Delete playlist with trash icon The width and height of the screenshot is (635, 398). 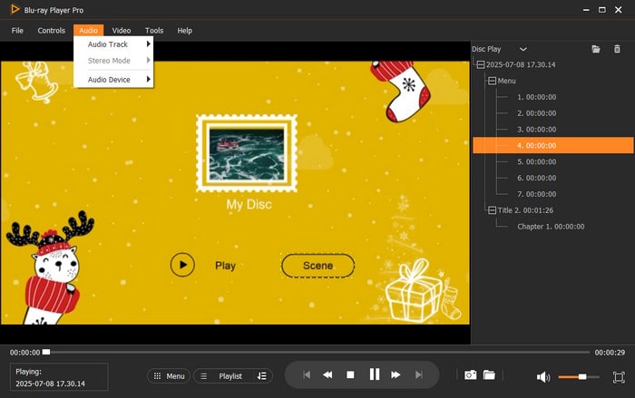click(618, 49)
